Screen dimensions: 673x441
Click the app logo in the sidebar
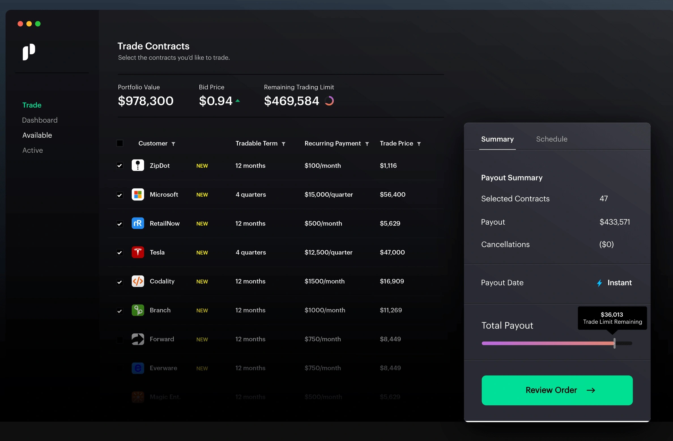point(29,52)
